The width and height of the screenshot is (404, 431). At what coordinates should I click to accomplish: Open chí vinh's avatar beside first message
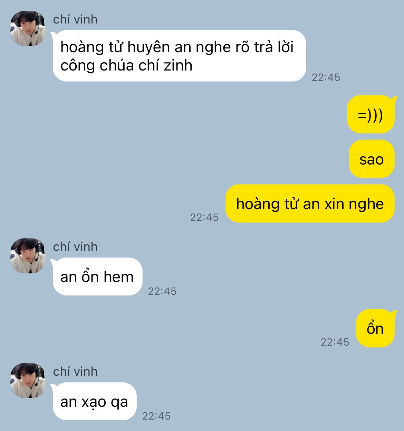pos(28,28)
